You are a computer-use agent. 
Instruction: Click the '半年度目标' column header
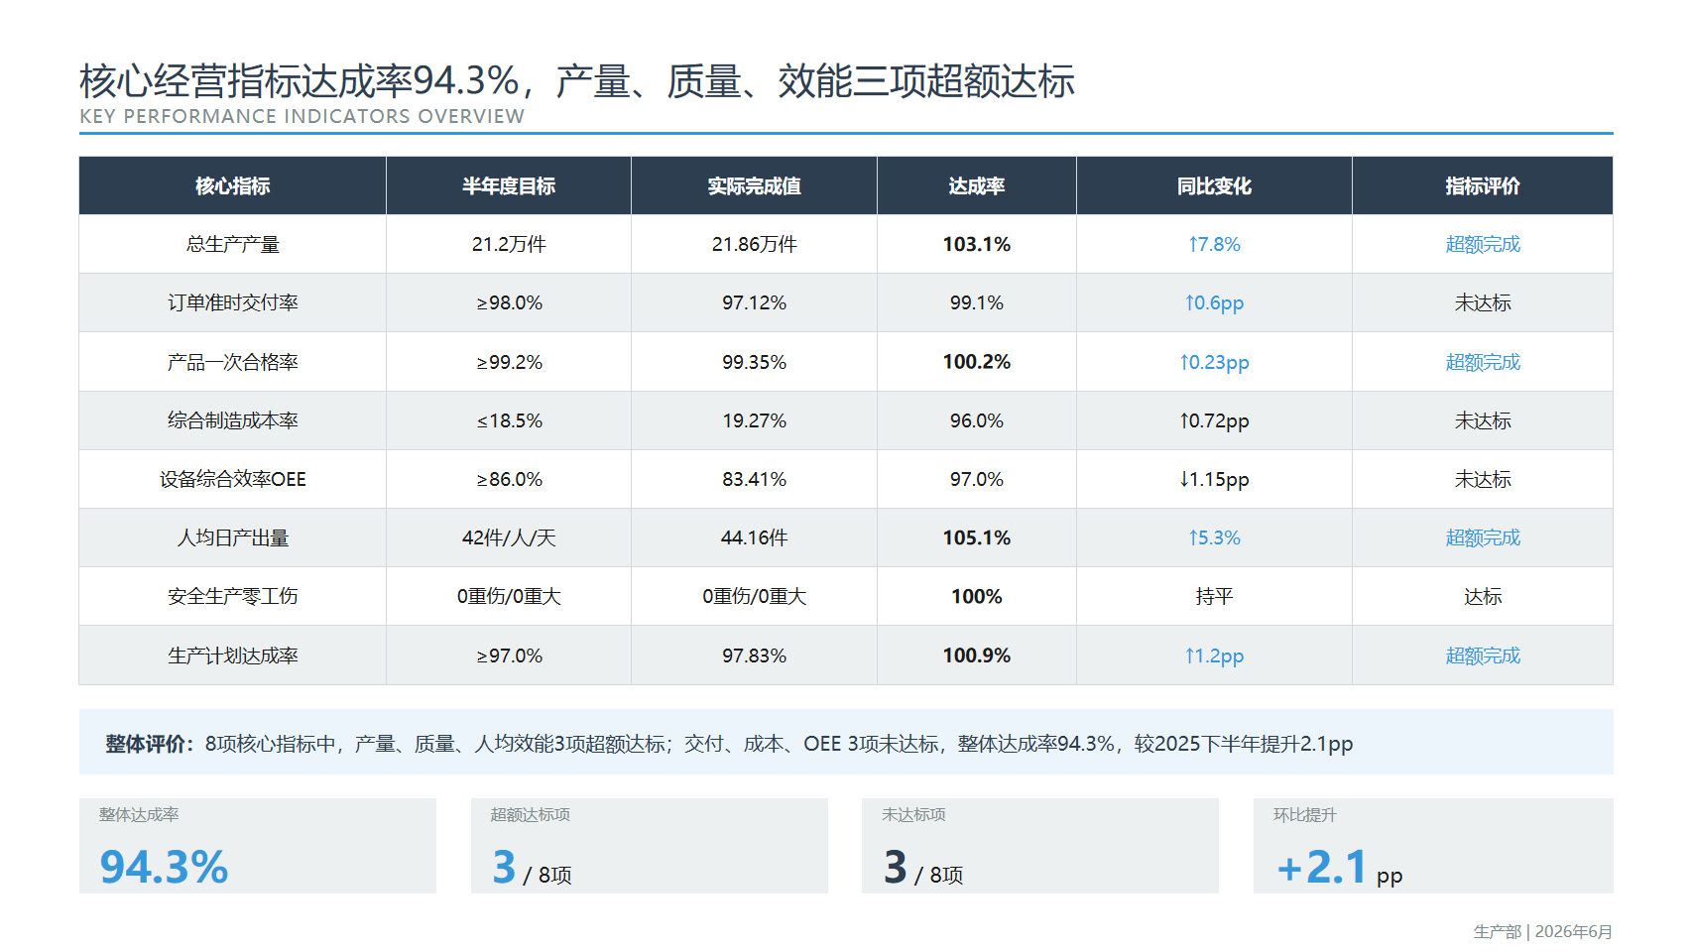(509, 185)
